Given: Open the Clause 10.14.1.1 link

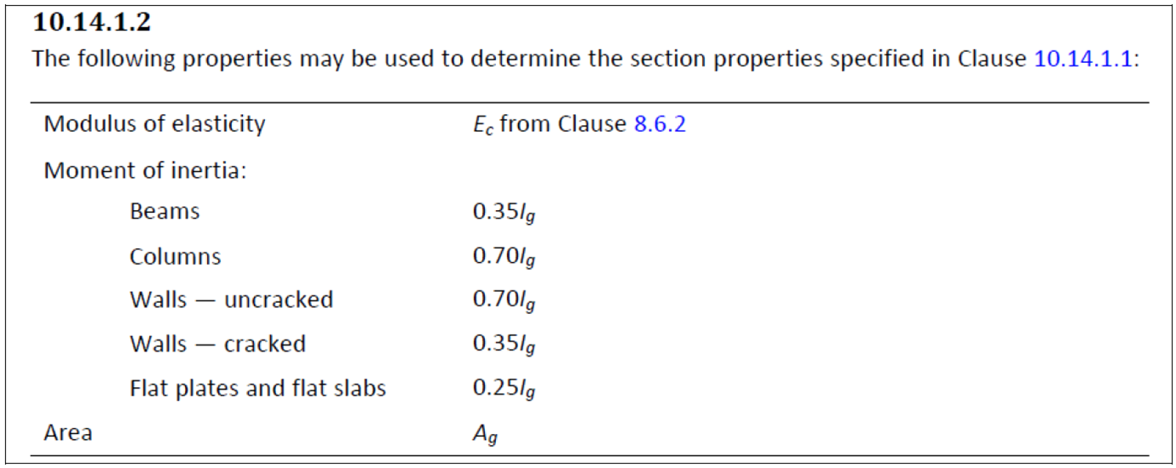Looking at the screenshot, I should (1083, 60).
